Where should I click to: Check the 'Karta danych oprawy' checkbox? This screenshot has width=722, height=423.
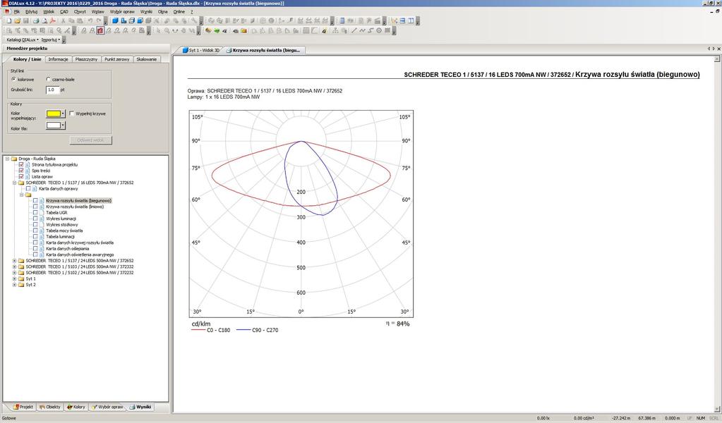coord(28,188)
